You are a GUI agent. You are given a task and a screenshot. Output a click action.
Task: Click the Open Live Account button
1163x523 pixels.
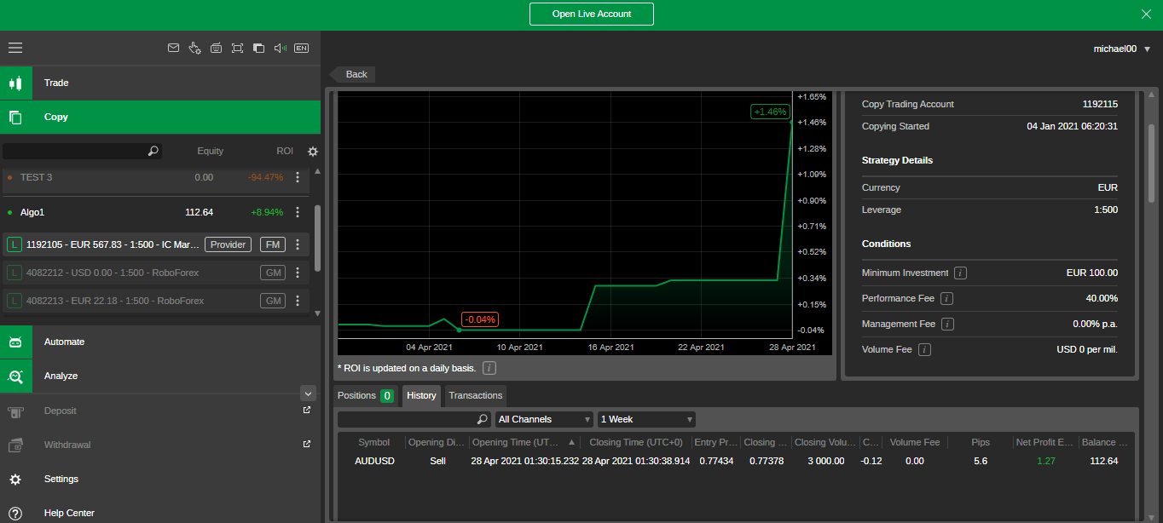point(591,14)
